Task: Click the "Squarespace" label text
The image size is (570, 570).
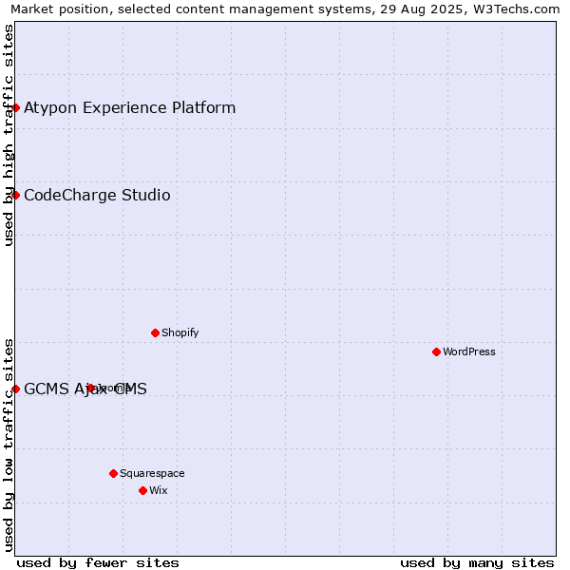Action: [152, 474]
